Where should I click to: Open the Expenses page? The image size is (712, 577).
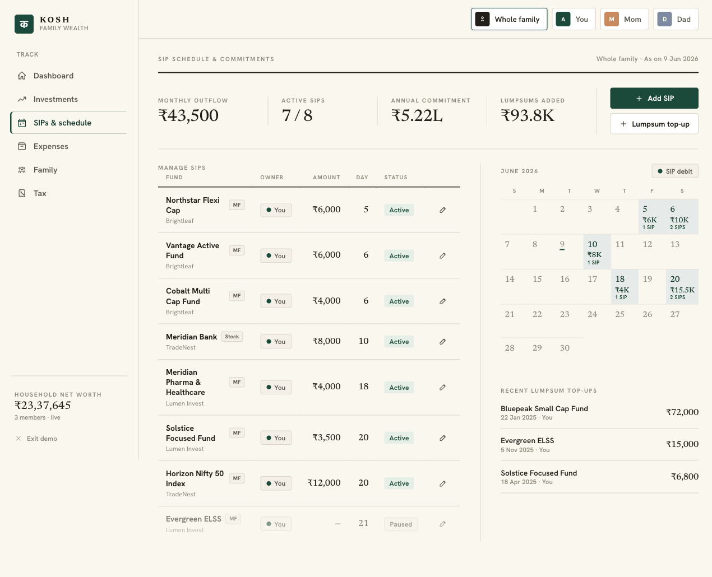[x=68, y=146]
